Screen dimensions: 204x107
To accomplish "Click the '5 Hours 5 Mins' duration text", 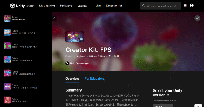I will click(x=97, y=56).
